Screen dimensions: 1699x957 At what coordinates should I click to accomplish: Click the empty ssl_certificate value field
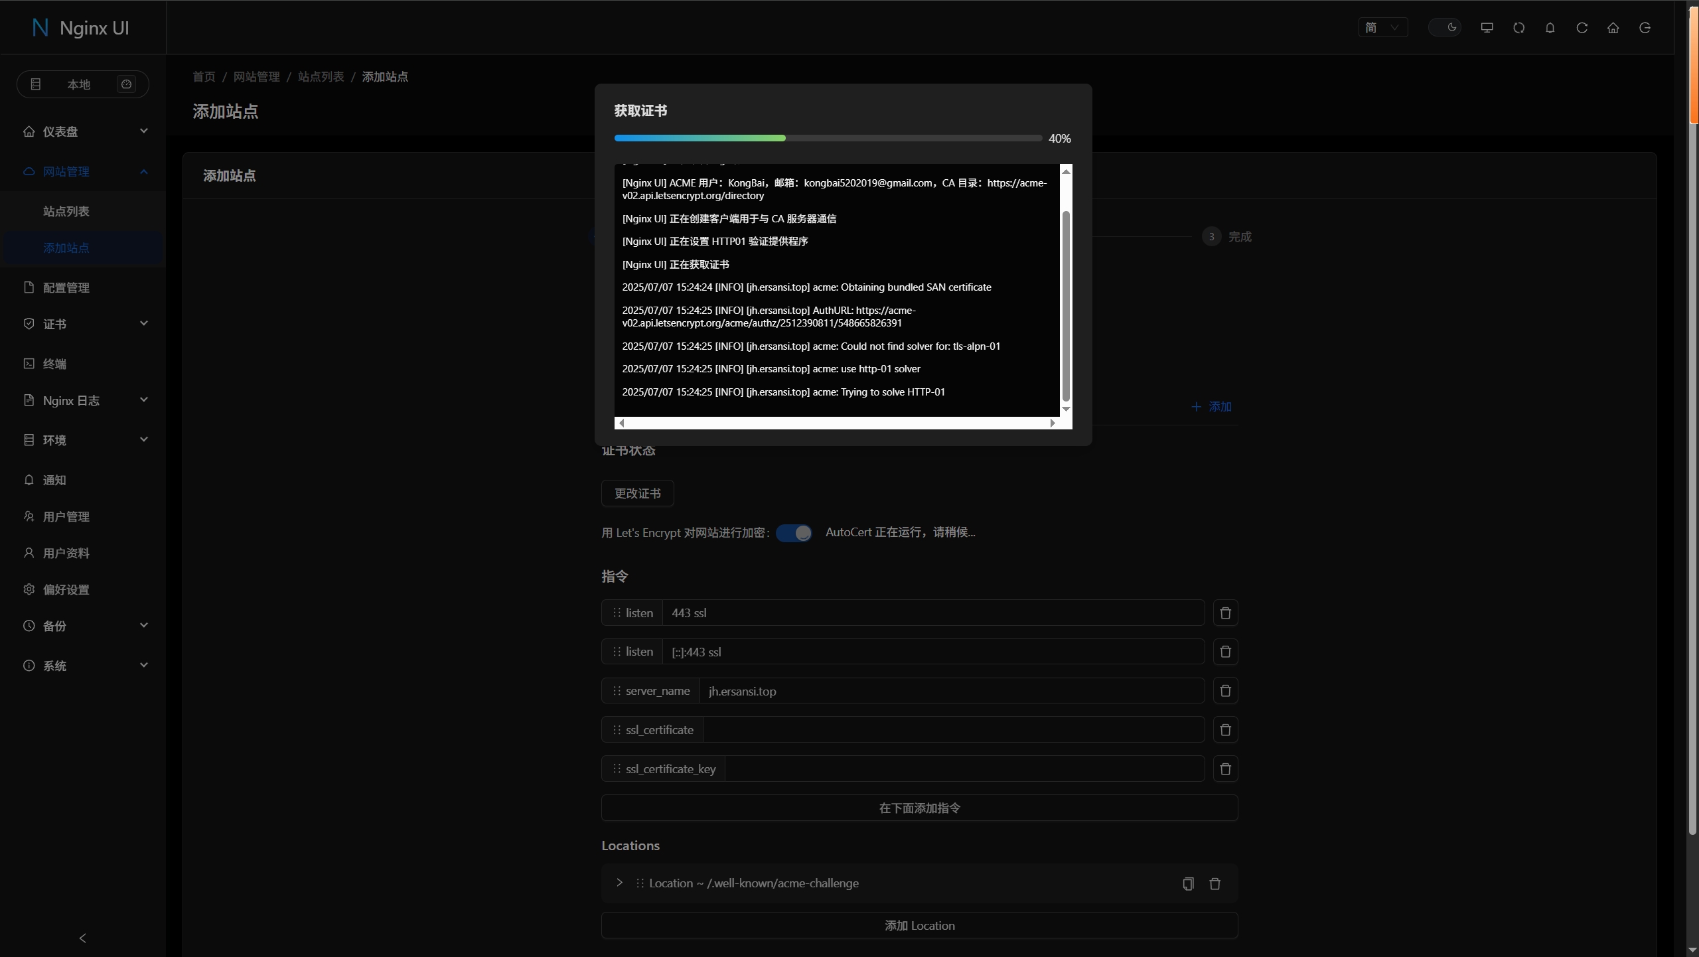point(954,729)
